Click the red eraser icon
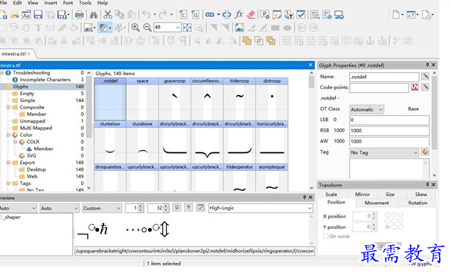 (x=251, y=14)
